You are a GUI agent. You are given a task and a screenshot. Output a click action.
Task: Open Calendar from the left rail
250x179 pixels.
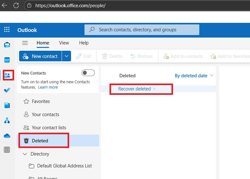pyautogui.click(x=7, y=60)
